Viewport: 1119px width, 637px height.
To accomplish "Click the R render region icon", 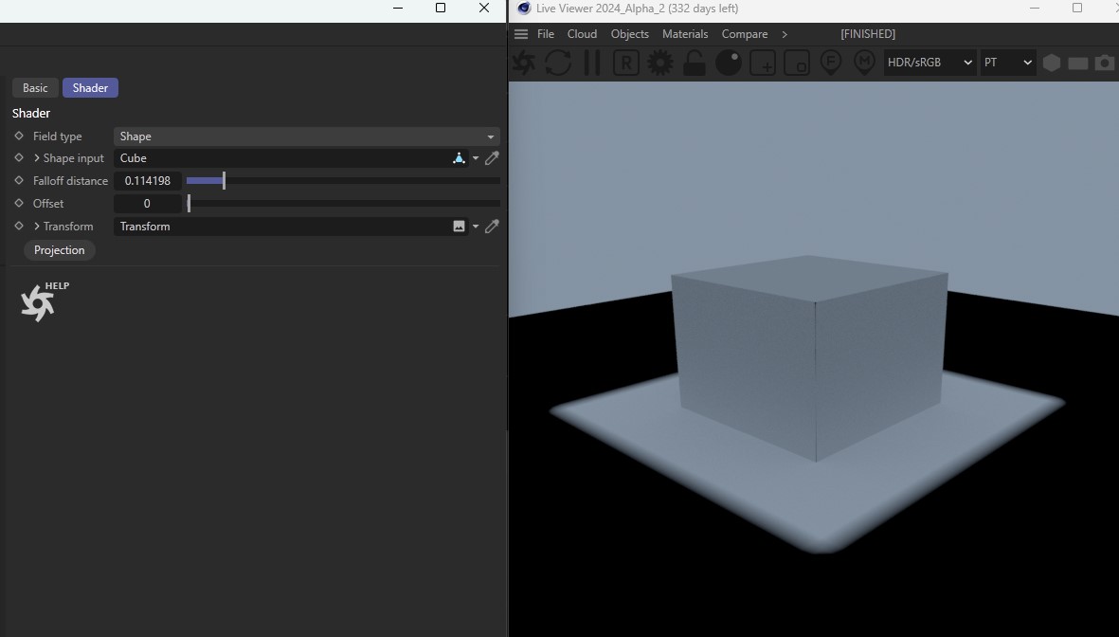I will [626, 63].
